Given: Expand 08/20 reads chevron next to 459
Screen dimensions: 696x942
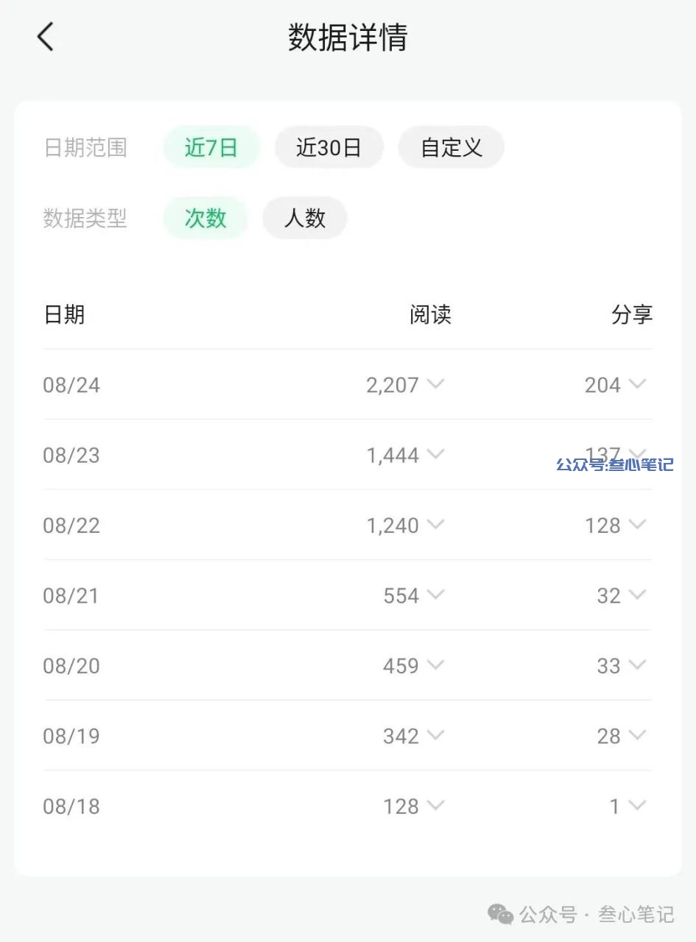Looking at the screenshot, I should [x=436, y=665].
